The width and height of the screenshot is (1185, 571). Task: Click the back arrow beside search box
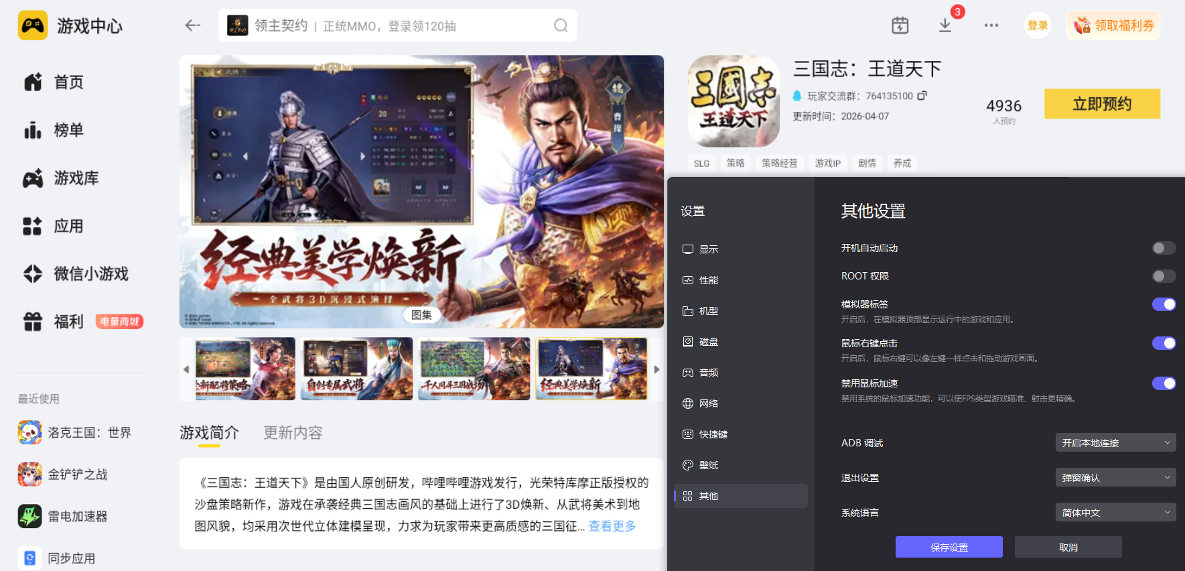[x=193, y=25]
